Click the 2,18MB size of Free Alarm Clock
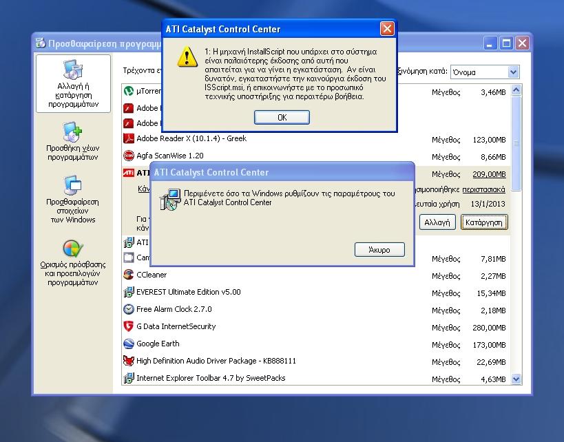This screenshot has width=564, height=442. [x=493, y=311]
